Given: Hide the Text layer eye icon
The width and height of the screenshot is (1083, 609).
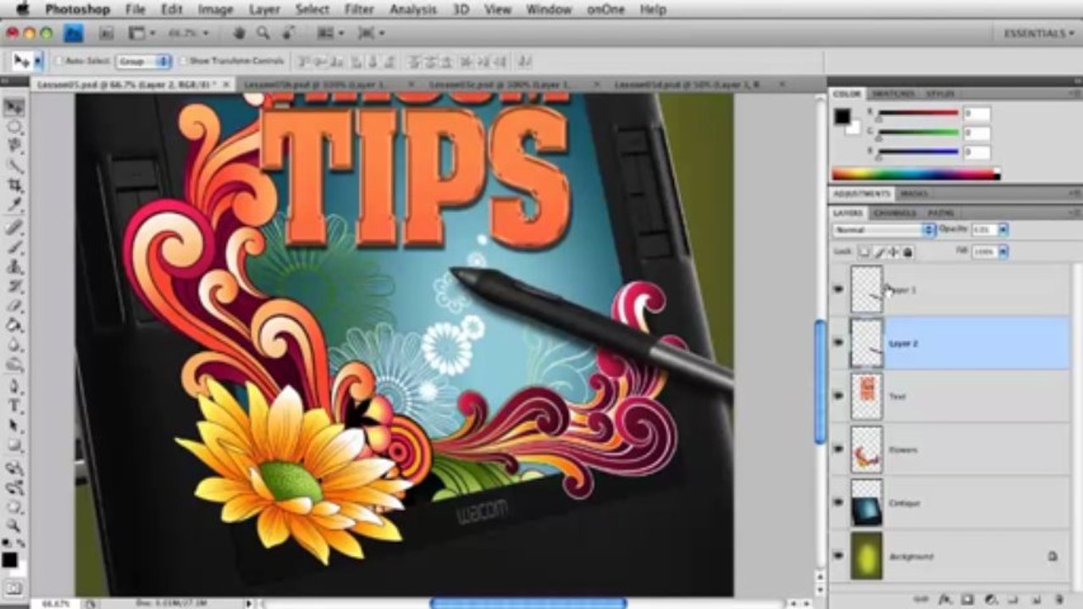Looking at the screenshot, I should point(838,396).
